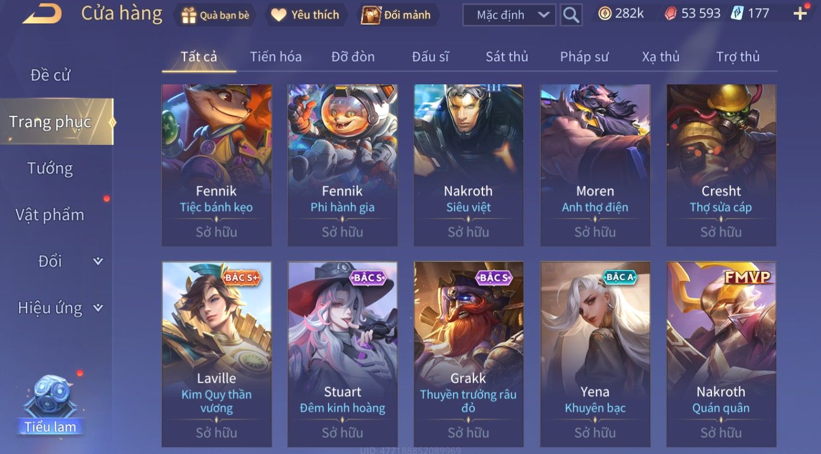Click the blue voucher 177 balance

pos(750,14)
